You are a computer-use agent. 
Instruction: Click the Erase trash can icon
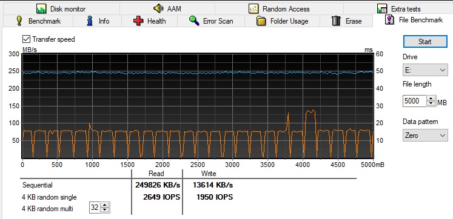(337, 21)
